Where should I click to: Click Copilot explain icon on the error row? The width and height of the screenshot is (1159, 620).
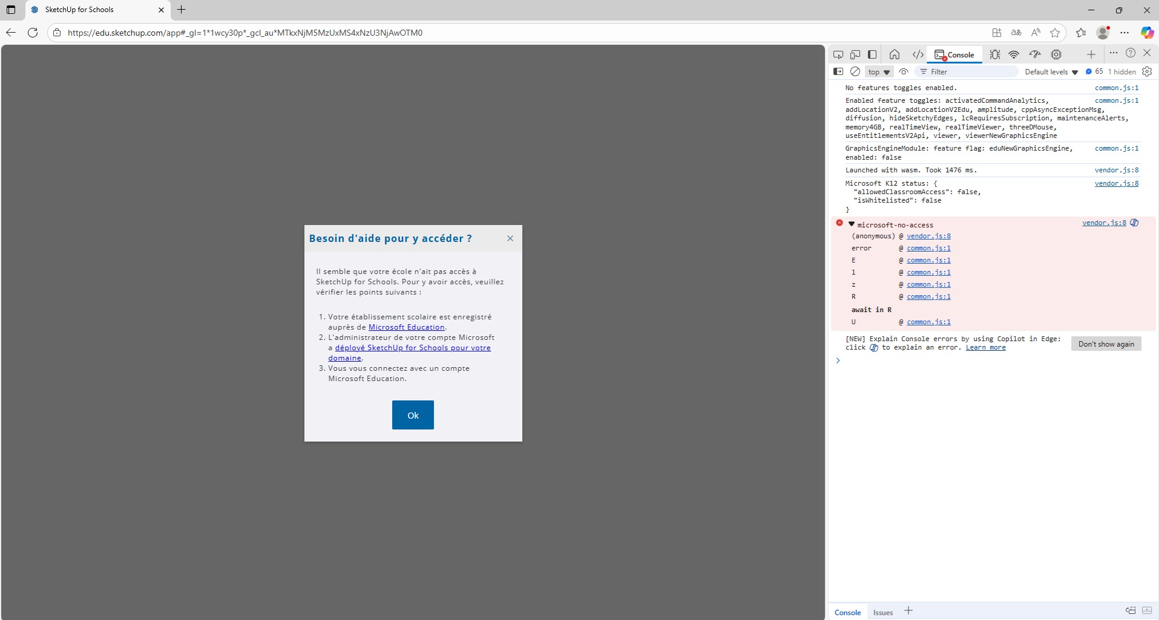click(x=1135, y=223)
